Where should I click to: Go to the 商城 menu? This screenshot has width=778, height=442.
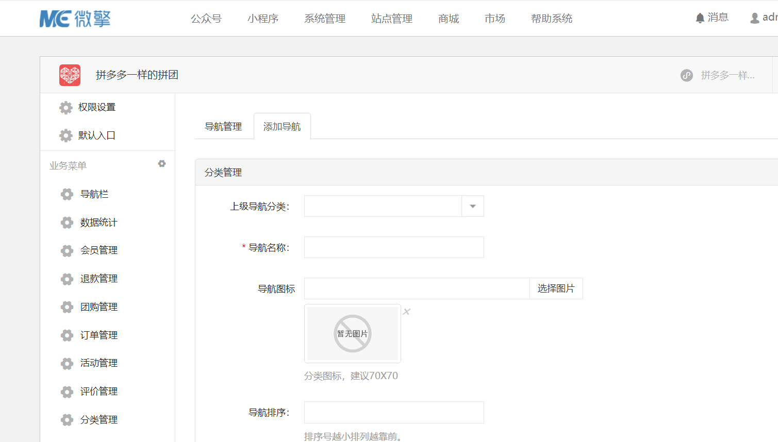(449, 19)
